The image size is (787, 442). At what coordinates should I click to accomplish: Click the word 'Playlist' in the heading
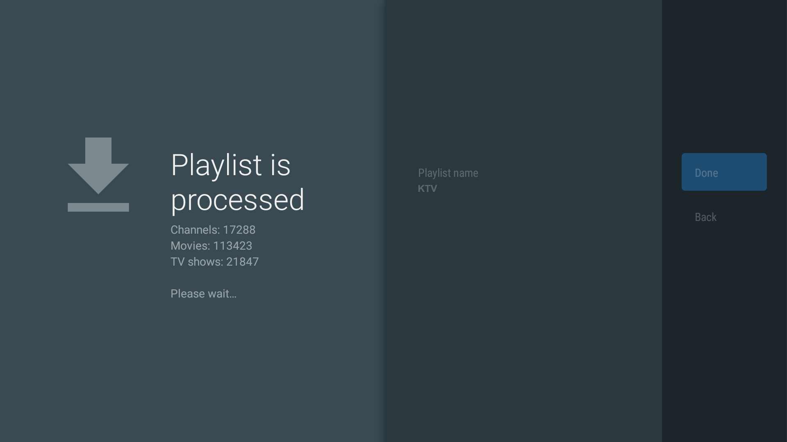[216, 165]
